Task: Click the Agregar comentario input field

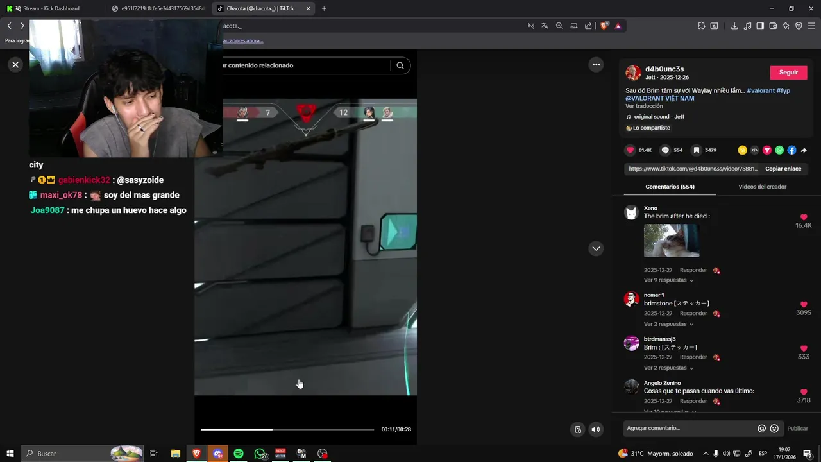Action: [690, 428]
